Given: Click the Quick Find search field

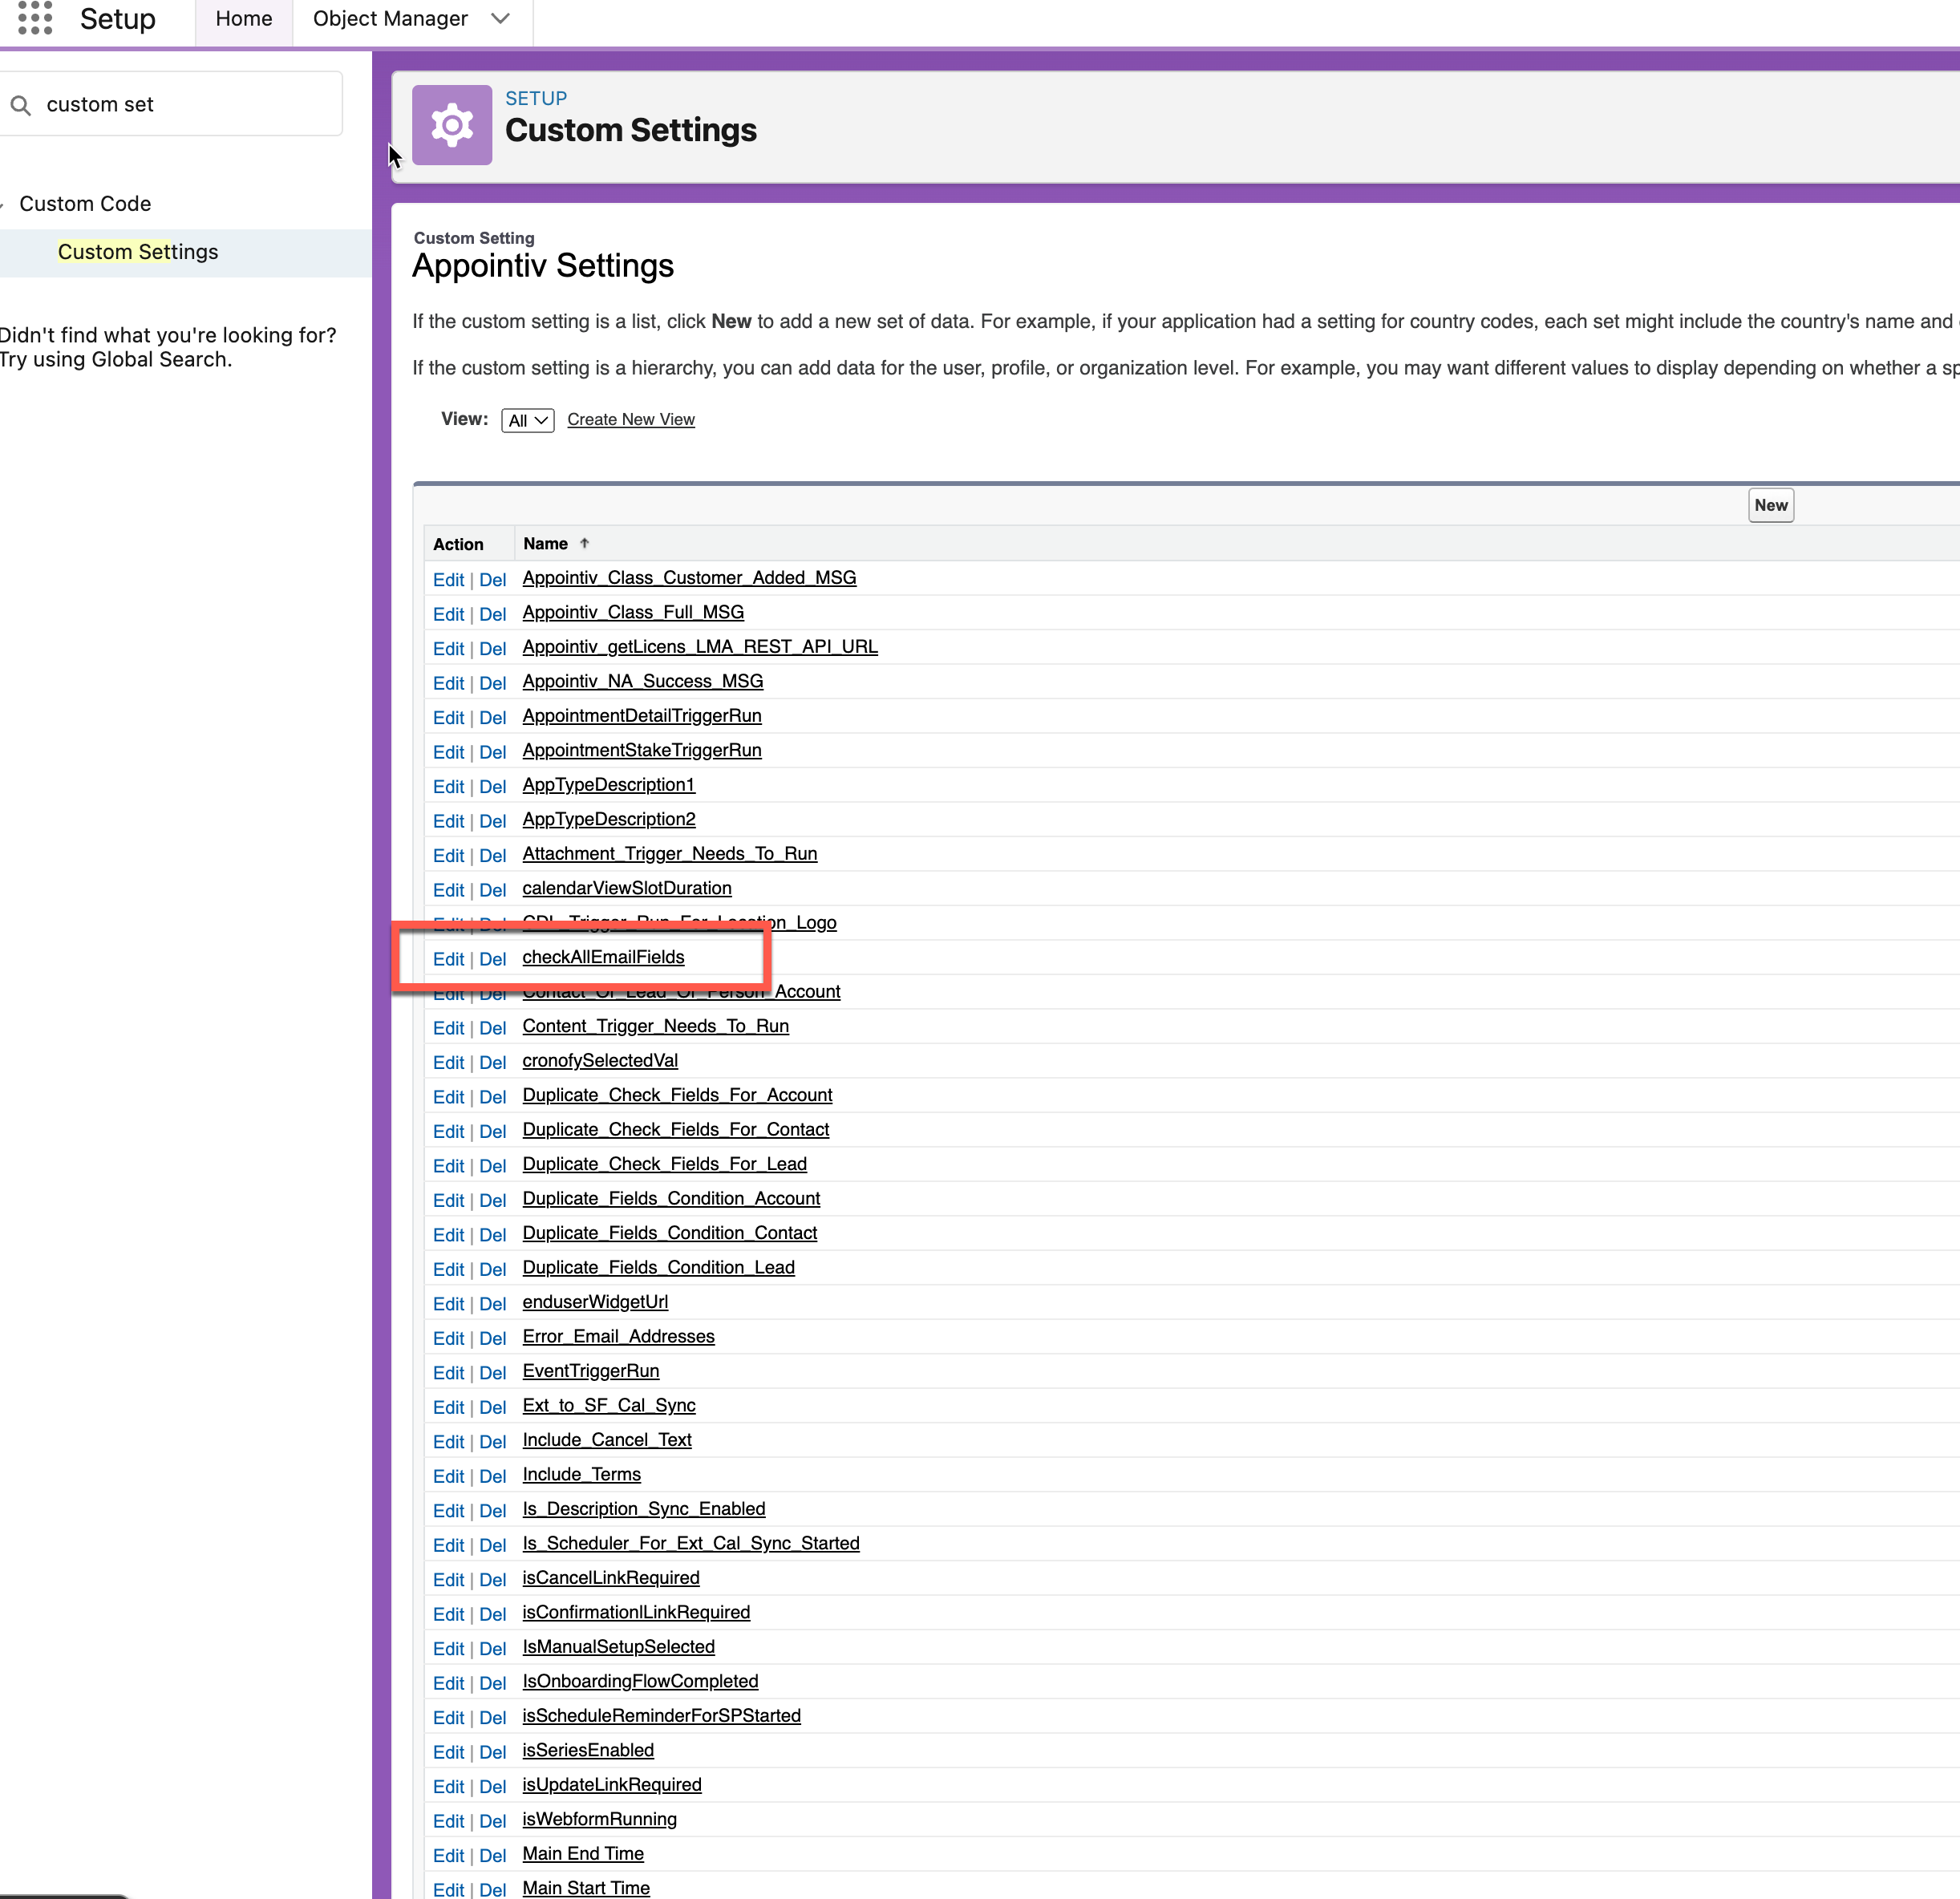Looking at the screenshot, I should point(172,104).
